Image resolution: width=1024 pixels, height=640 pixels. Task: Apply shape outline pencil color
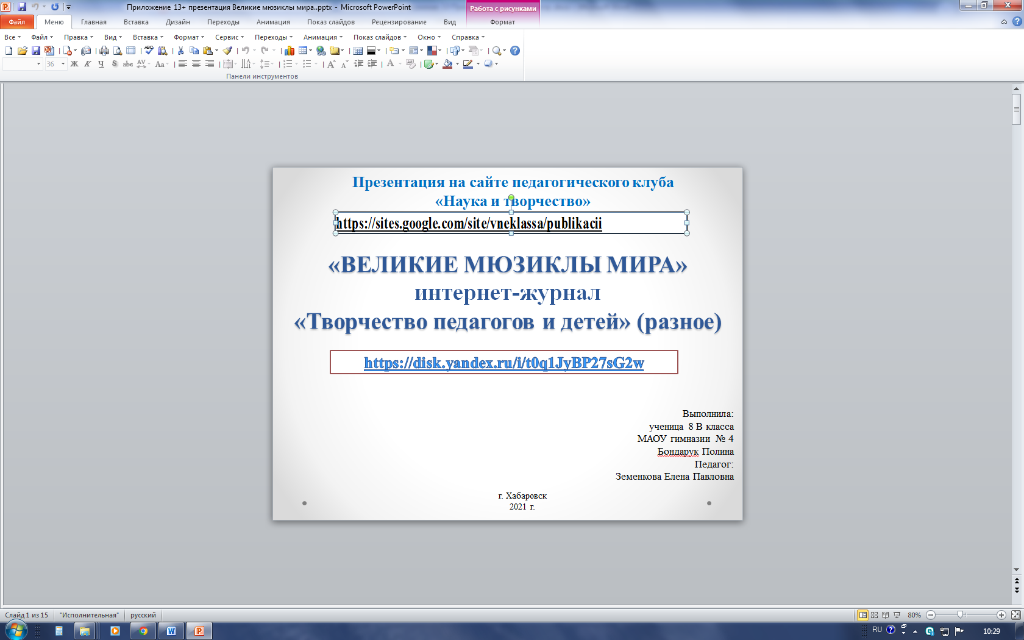point(468,64)
